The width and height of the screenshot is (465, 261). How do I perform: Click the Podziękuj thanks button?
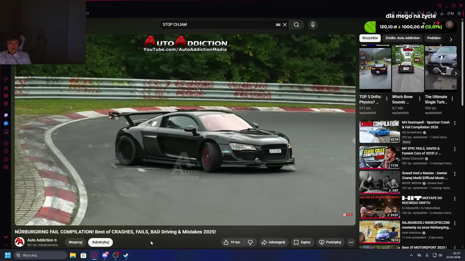coord(330,242)
